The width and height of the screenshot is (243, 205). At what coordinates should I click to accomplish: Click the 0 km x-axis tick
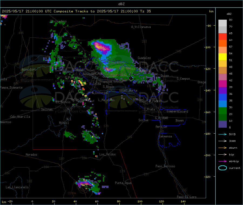(32, 201)
